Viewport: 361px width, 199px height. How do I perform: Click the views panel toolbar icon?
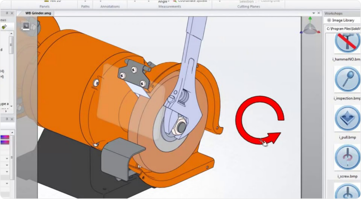4,27
